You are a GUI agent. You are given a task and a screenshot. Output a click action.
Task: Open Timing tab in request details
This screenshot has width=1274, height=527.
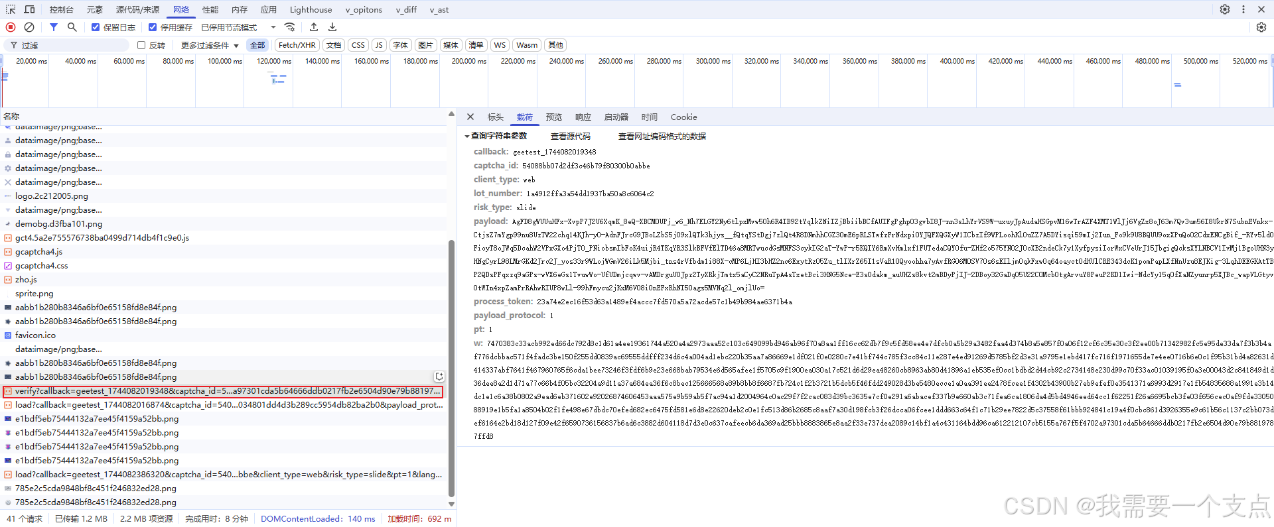650,117
